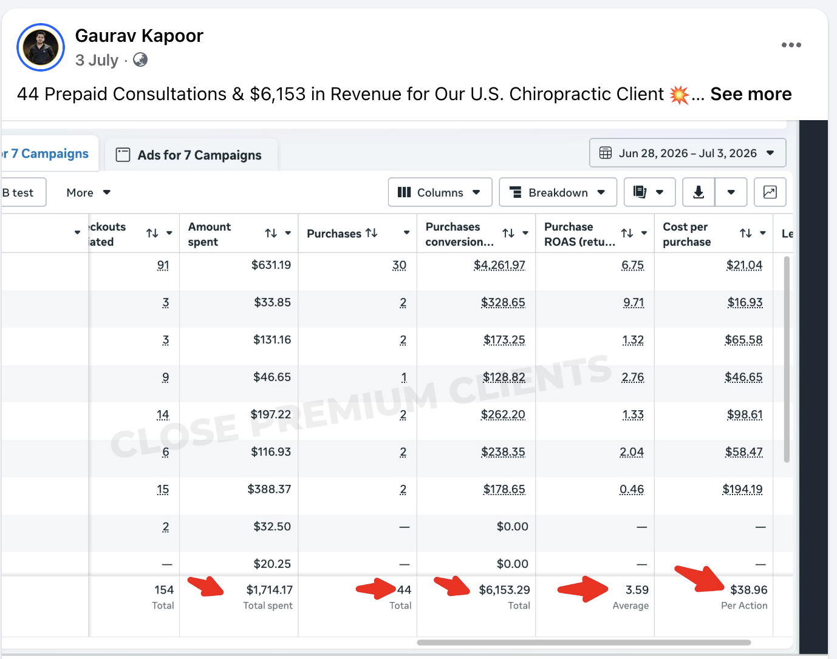Click the Gaurav Kapoor name link
The height and width of the screenshot is (659, 837).
pos(139,36)
